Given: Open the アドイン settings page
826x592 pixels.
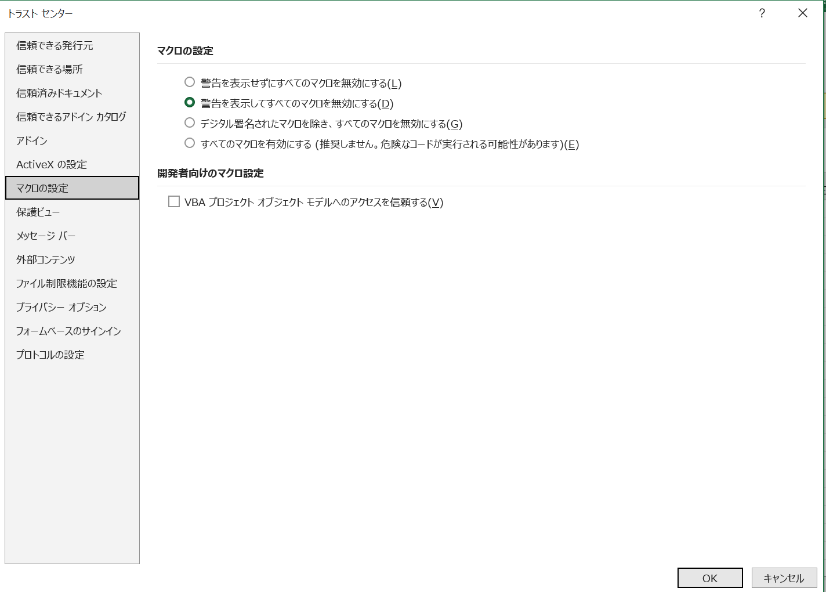Looking at the screenshot, I should tap(32, 140).
